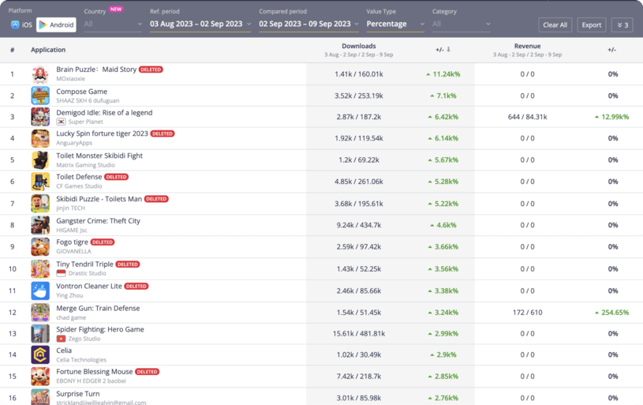Open Fogo tigre app icon
643x405 pixels.
[40, 246]
